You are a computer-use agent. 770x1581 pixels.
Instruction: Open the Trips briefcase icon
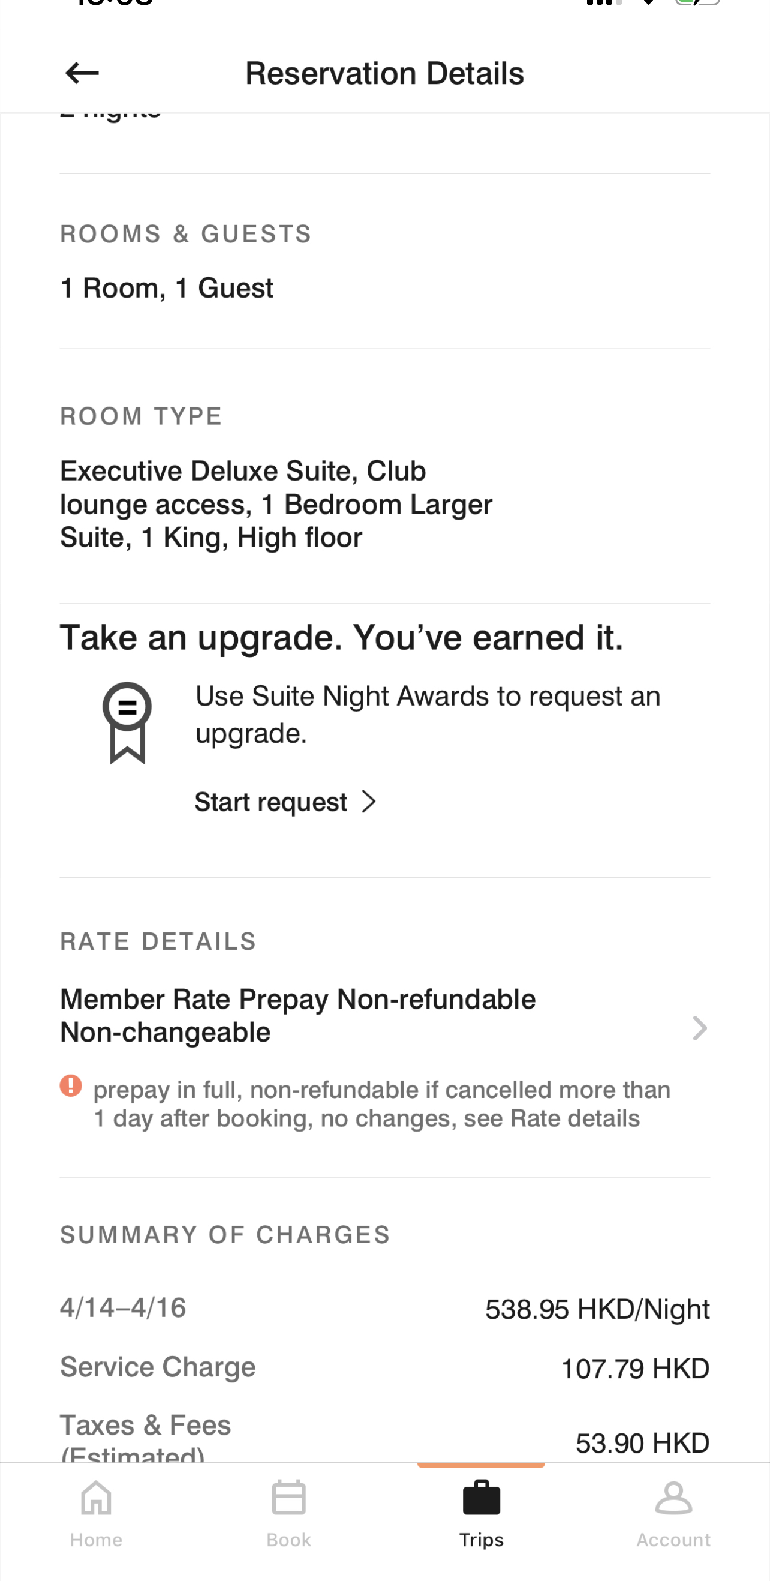[481, 1498]
